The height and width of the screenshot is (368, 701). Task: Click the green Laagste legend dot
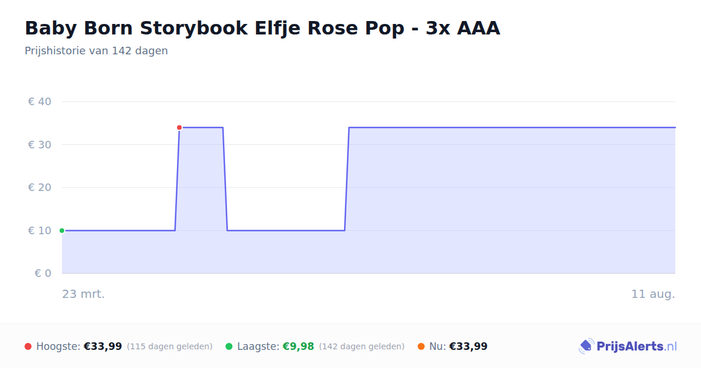click(229, 346)
